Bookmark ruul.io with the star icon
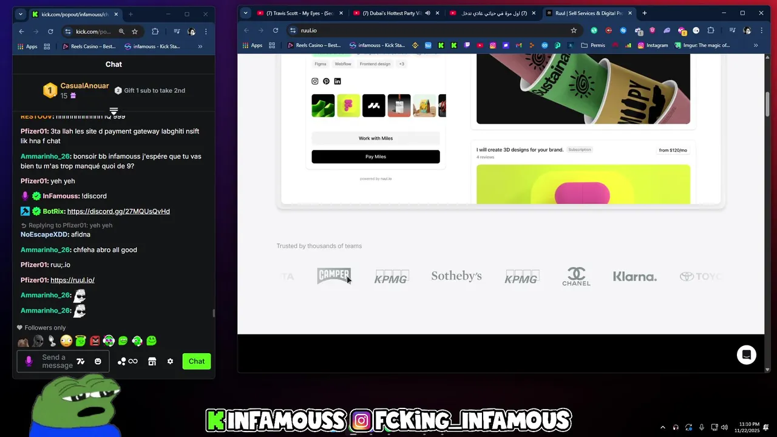 tap(574, 30)
